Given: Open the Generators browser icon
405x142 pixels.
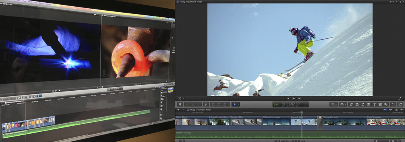Looking at the screenshot, I should 380,105.
